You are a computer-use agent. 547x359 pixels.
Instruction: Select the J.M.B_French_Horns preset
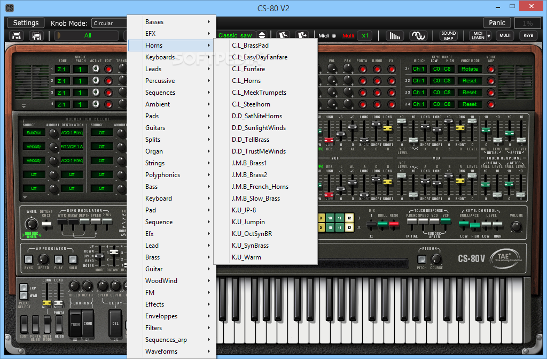265,187
